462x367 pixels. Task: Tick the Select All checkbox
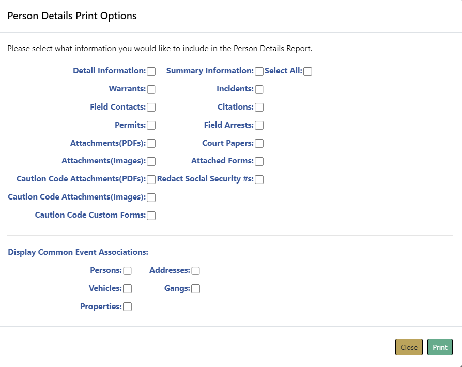tap(308, 71)
